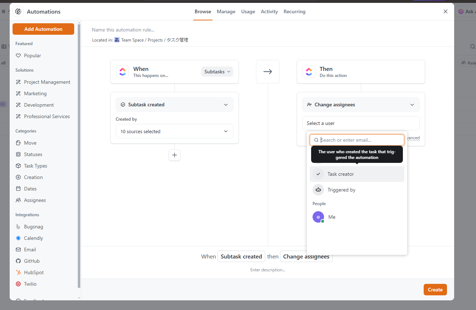
Task: Select Me from the People list
Action: 332,217
